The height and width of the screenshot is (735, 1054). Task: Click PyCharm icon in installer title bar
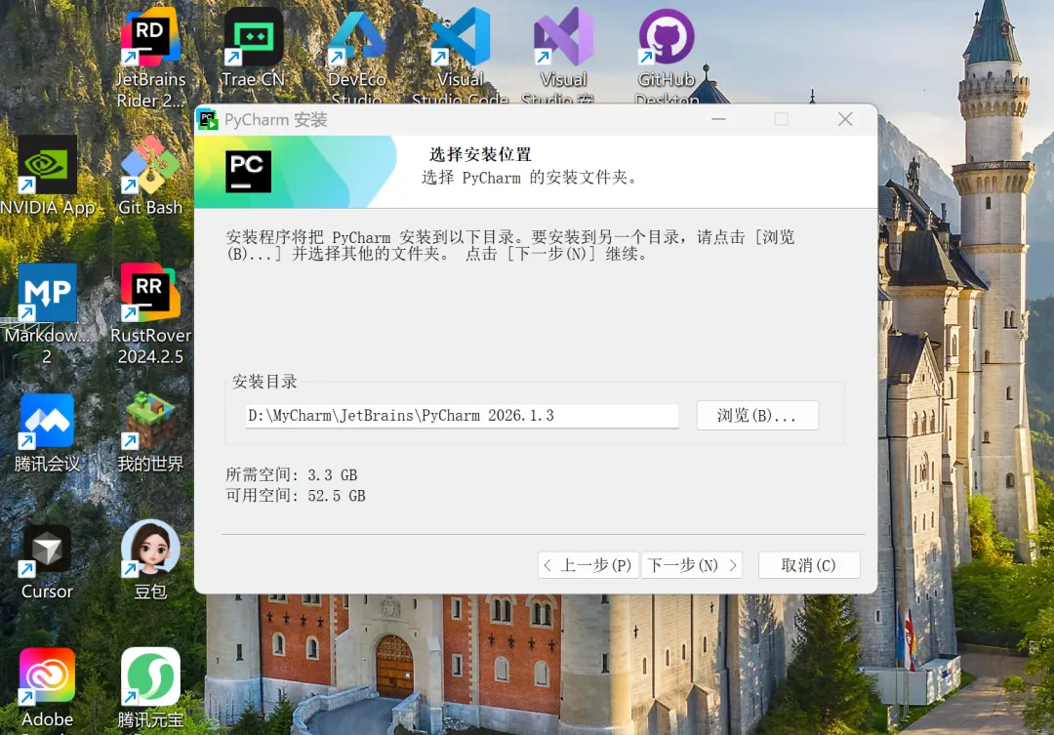click(x=208, y=120)
